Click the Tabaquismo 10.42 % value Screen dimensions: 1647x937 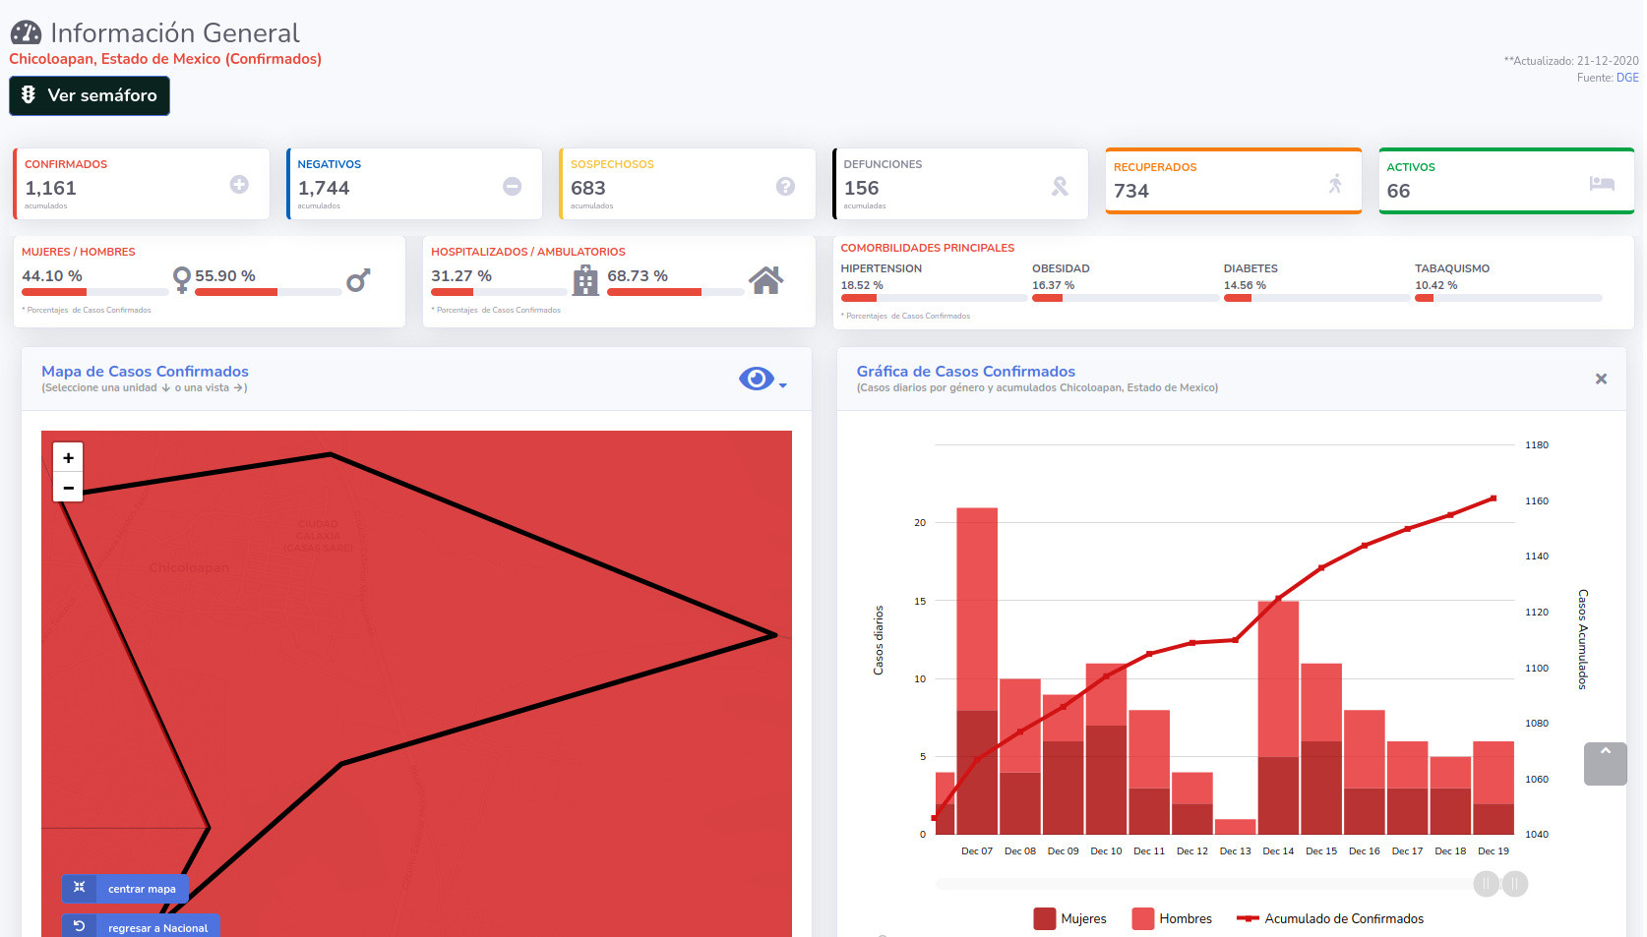[x=1436, y=286]
